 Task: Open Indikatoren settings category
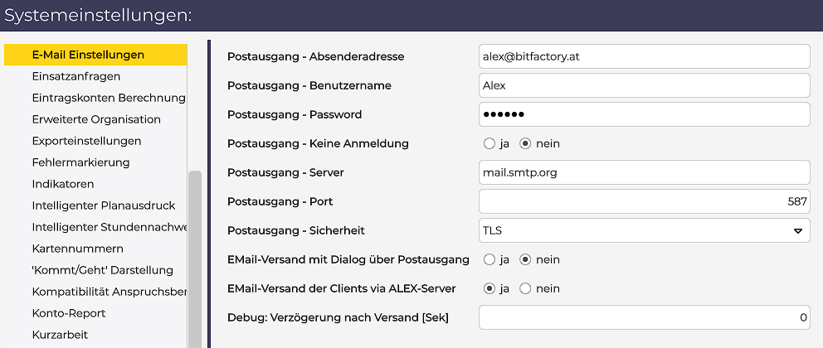pyautogui.click(x=63, y=184)
